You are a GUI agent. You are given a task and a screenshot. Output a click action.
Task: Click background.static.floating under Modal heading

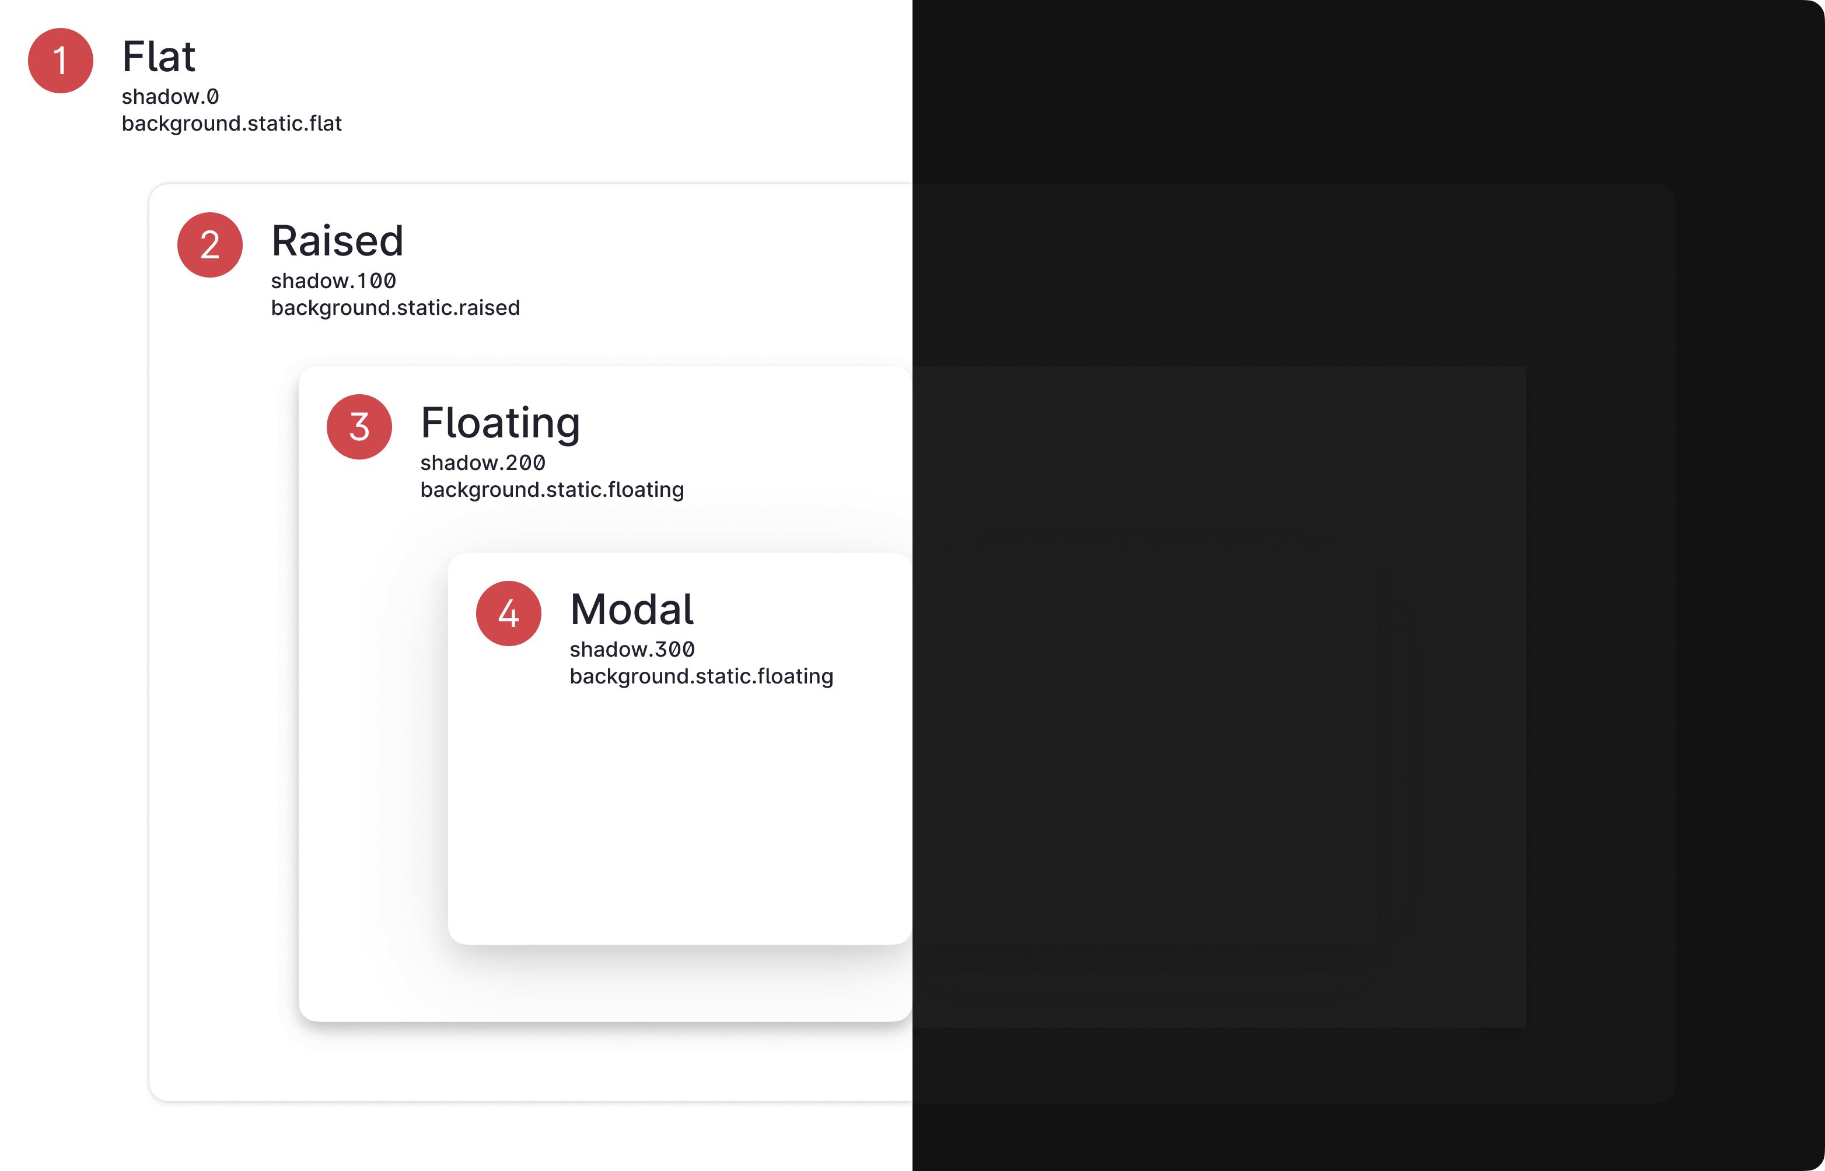point(701,676)
